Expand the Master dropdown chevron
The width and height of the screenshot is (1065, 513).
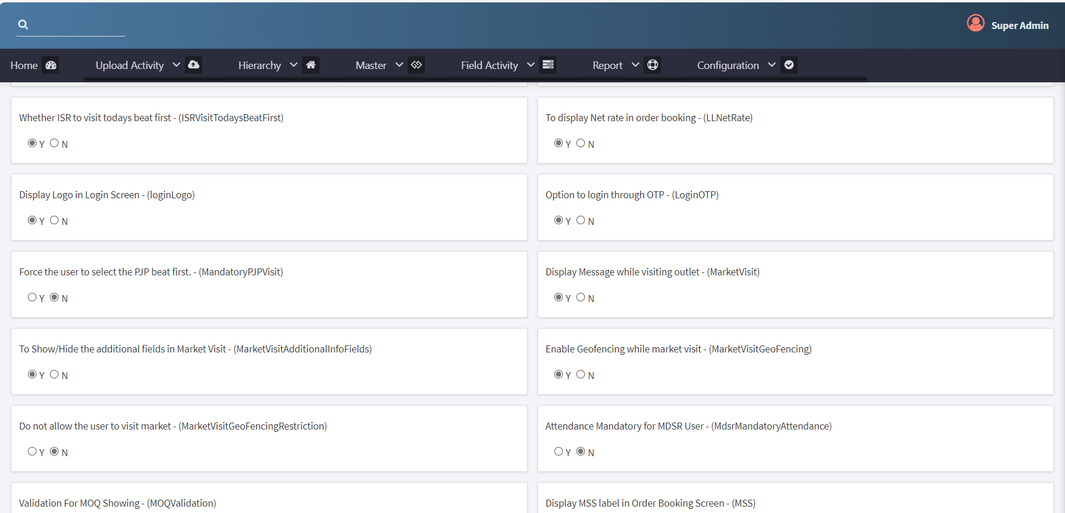tap(399, 65)
